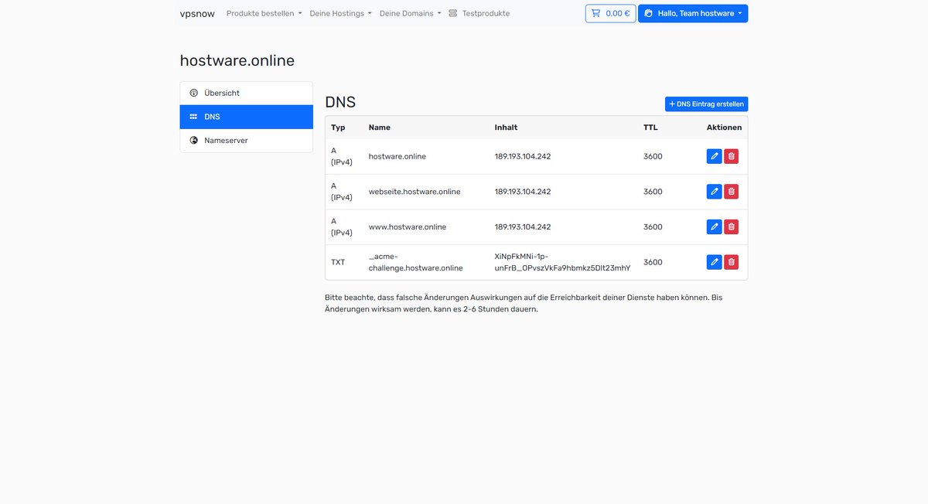The width and height of the screenshot is (928, 504).
Task: Open the shopping cart showing 0.00 €
Action: click(x=610, y=12)
